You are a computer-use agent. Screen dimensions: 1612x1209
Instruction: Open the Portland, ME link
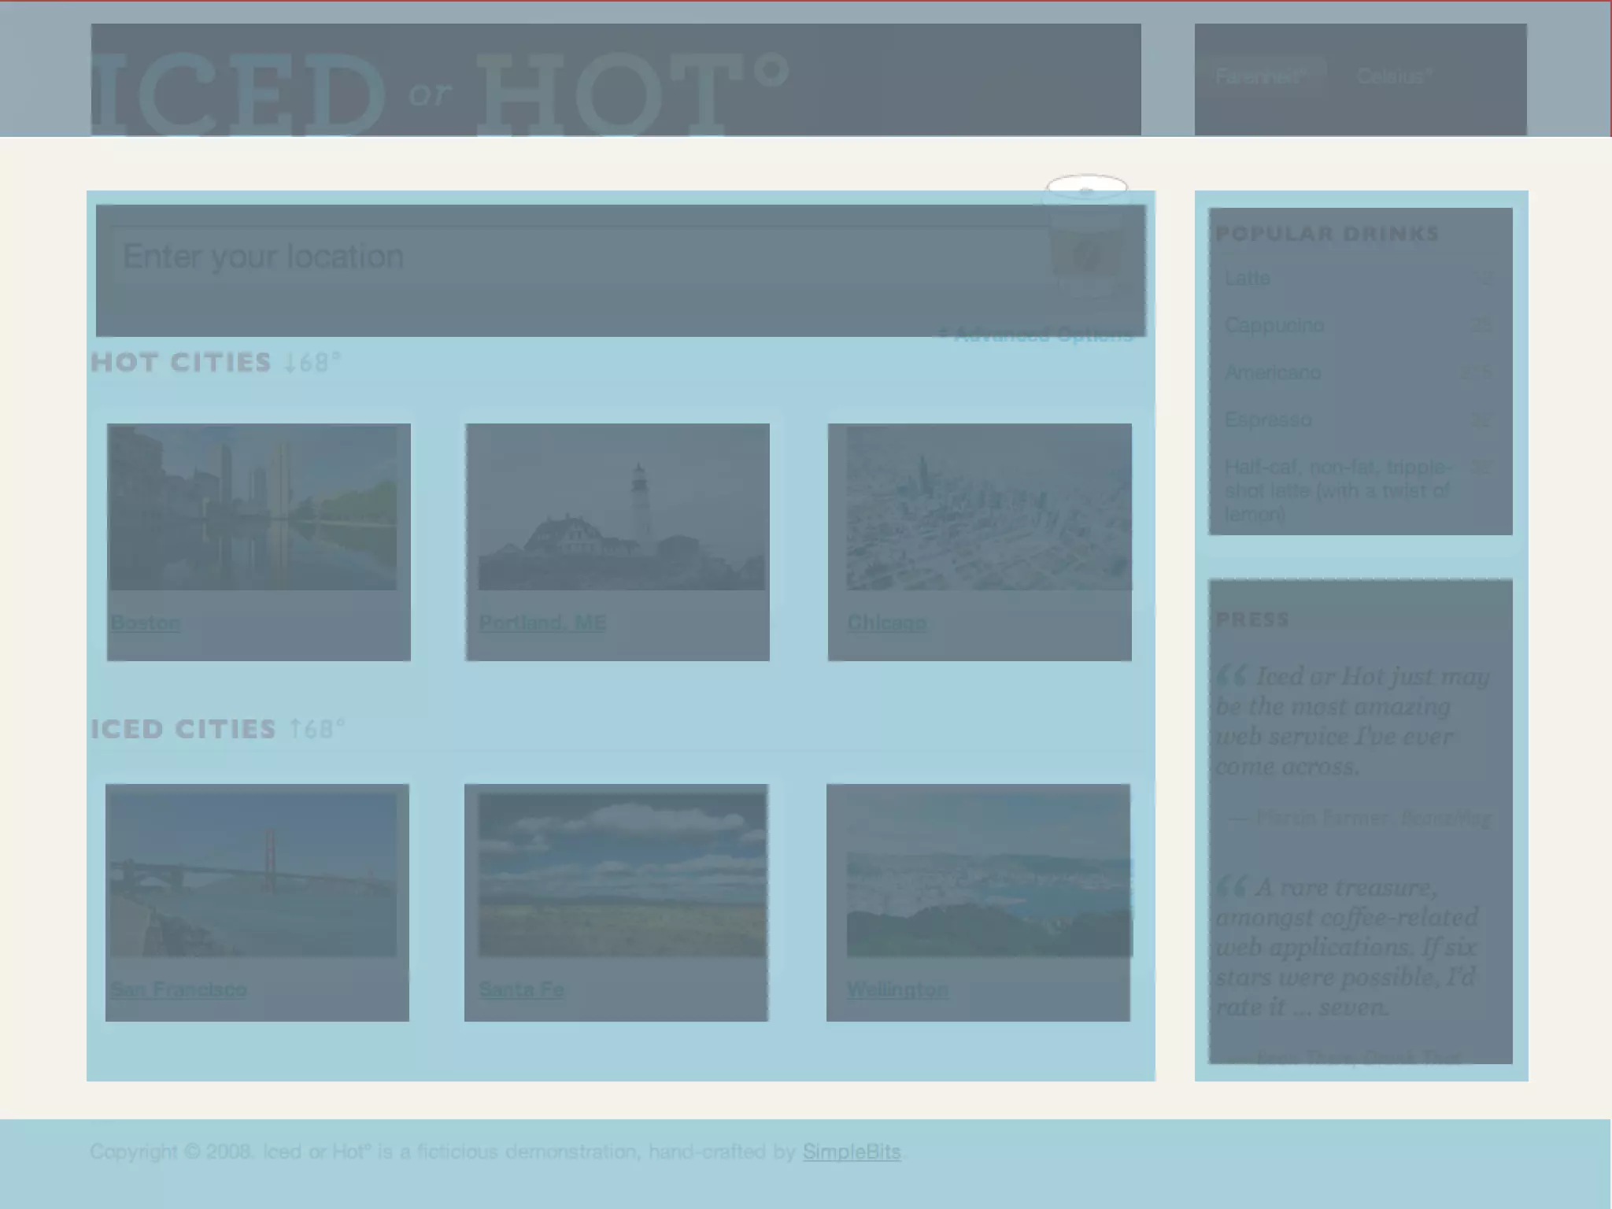542,623
